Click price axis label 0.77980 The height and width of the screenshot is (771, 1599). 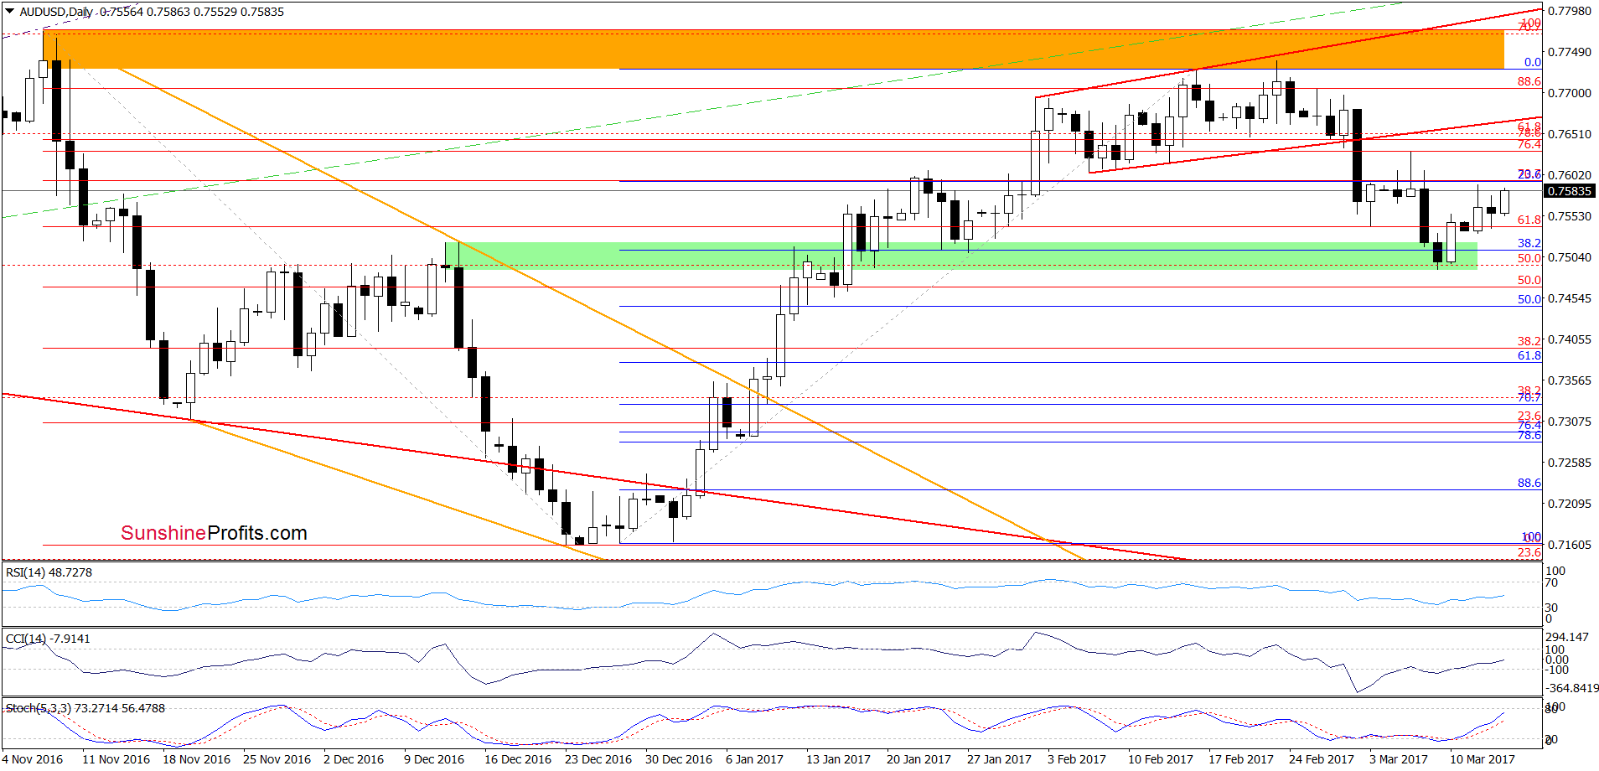pyautogui.click(x=1569, y=11)
